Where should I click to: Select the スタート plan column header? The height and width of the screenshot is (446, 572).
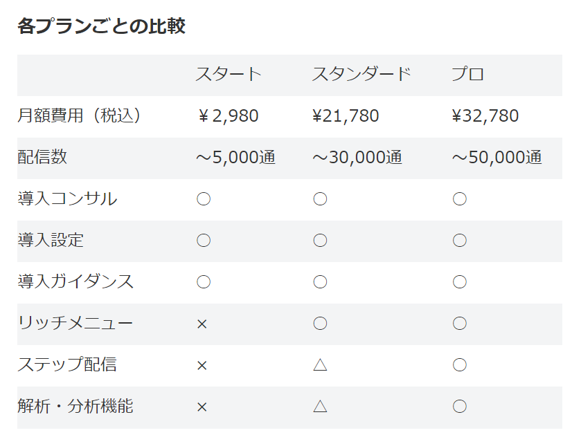(229, 75)
